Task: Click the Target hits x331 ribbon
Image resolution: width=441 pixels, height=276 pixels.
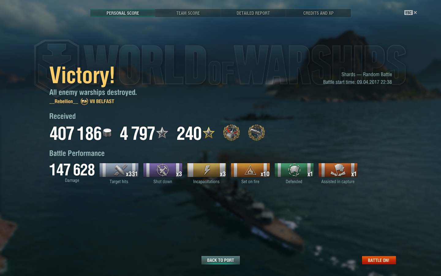Action: pos(119,170)
